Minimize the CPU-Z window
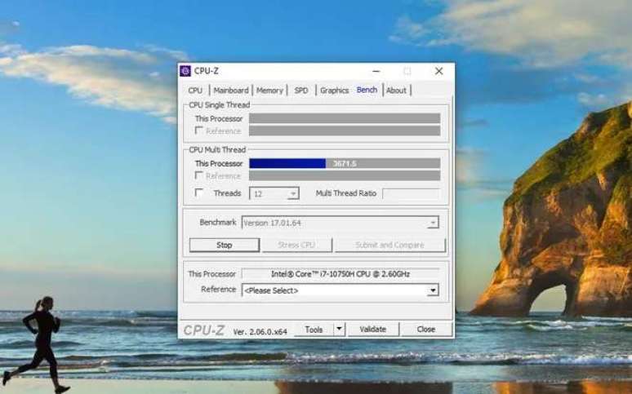The height and width of the screenshot is (394, 632). (376, 71)
